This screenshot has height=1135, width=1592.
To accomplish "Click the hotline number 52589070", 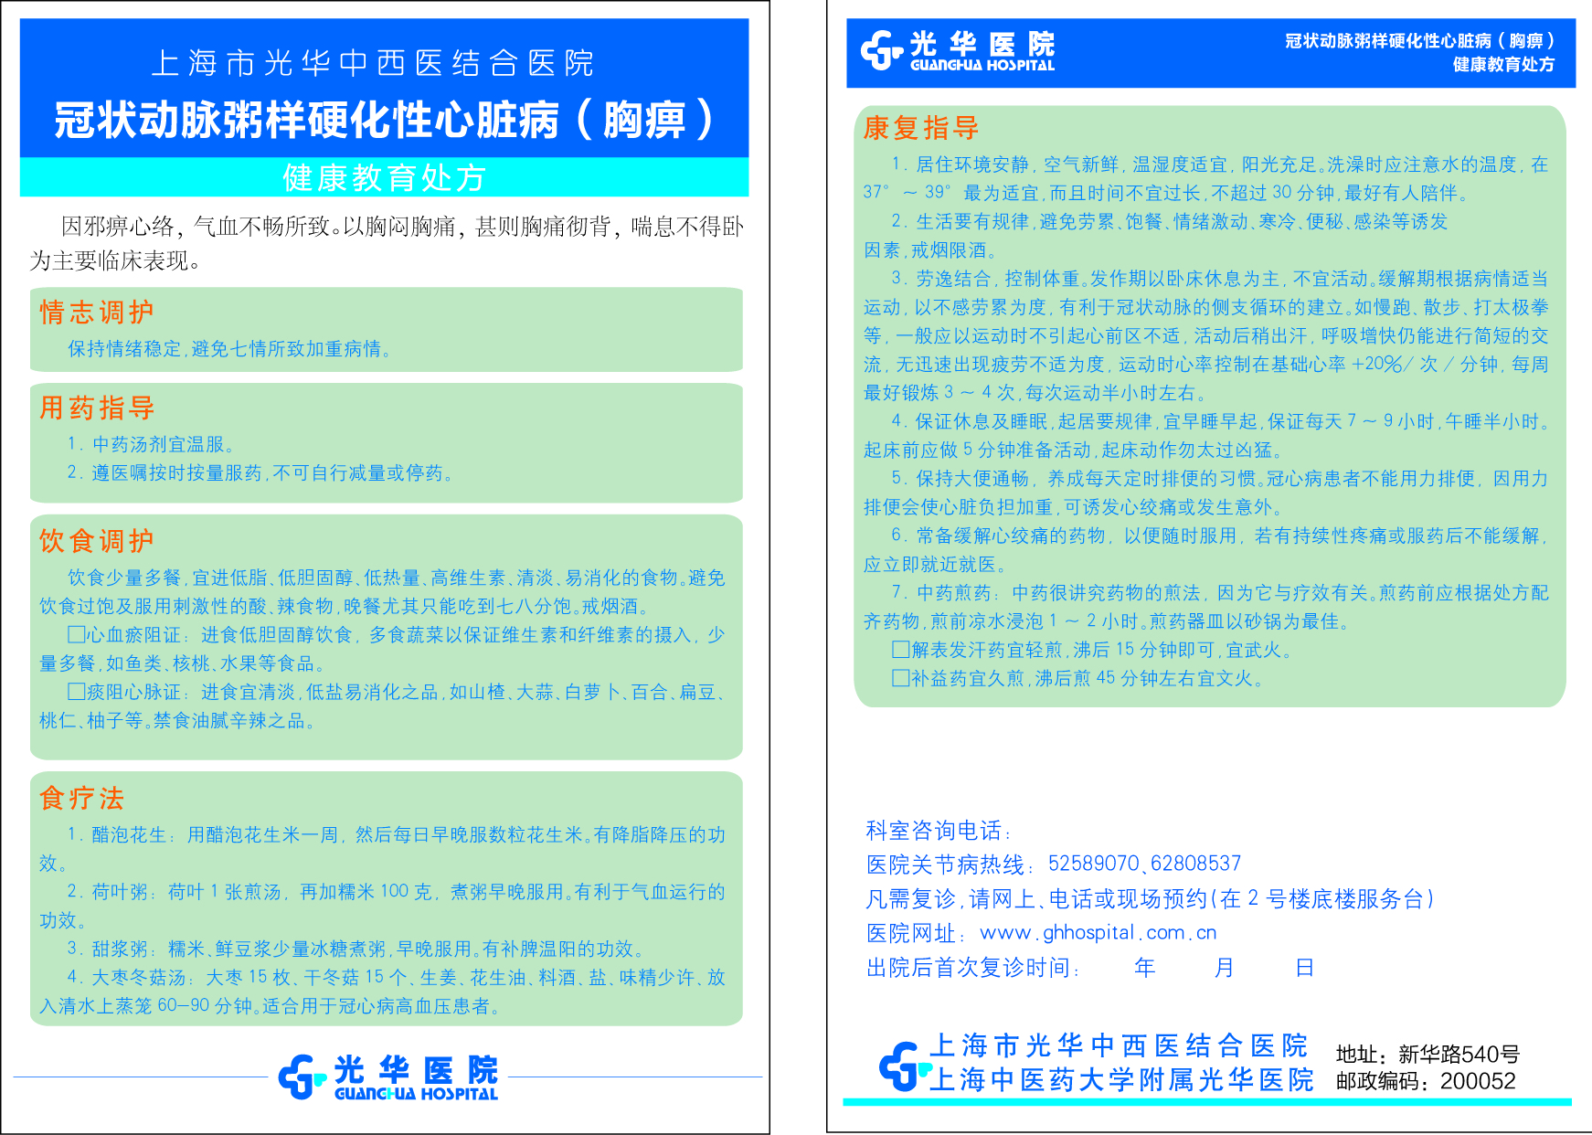I will click(x=1094, y=864).
